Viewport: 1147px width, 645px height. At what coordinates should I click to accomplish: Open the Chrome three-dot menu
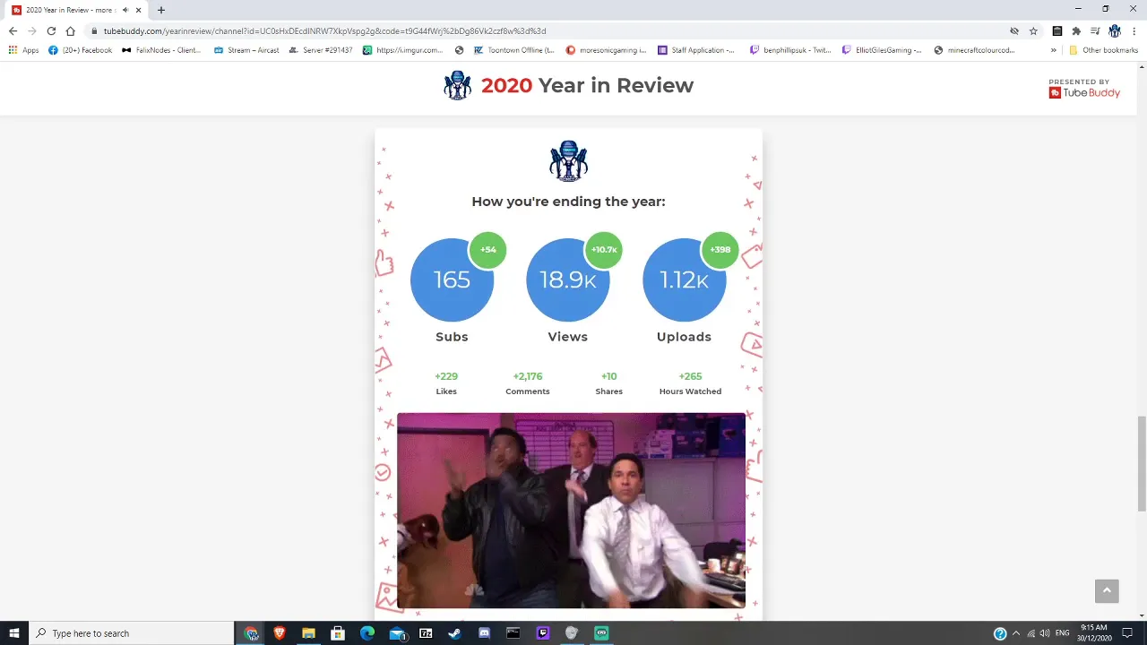[x=1134, y=30]
